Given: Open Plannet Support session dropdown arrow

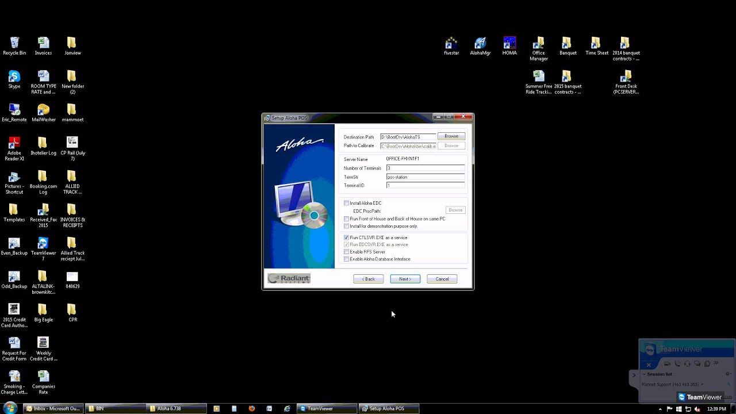Looking at the screenshot, I should click(702, 385).
